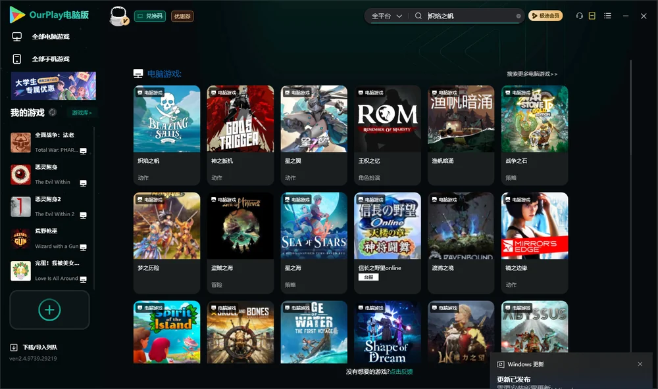Select 全部手机游戏 in sidebar
The image size is (658, 389).
click(51, 58)
